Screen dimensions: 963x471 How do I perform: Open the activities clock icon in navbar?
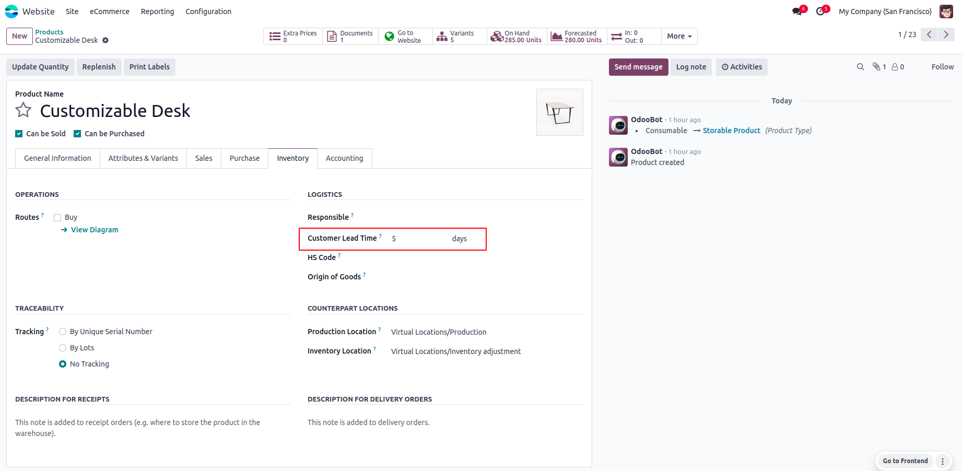[820, 11]
